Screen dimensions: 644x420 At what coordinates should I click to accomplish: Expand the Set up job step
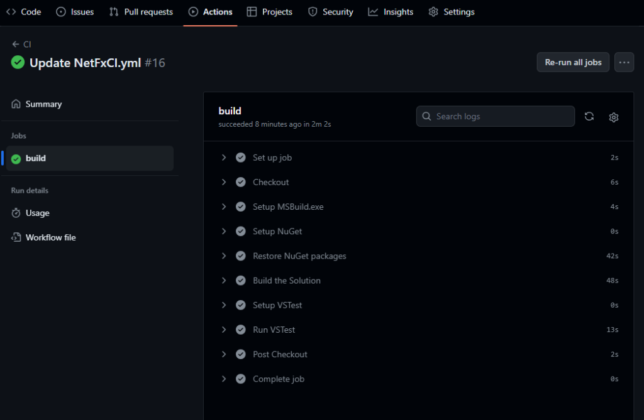pyautogui.click(x=224, y=158)
